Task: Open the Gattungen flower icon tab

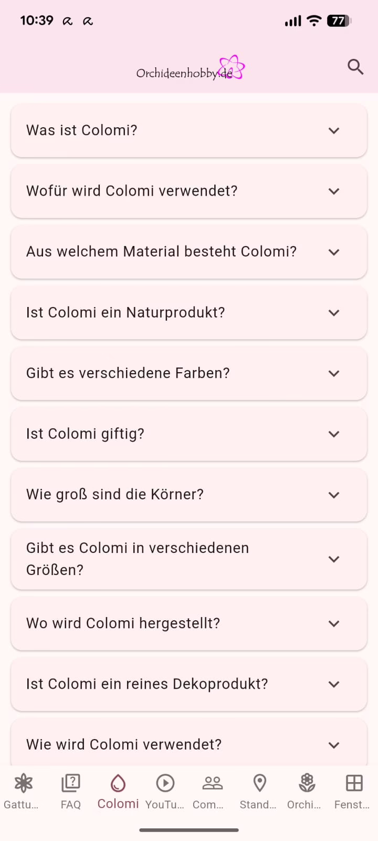Action: click(23, 783)
